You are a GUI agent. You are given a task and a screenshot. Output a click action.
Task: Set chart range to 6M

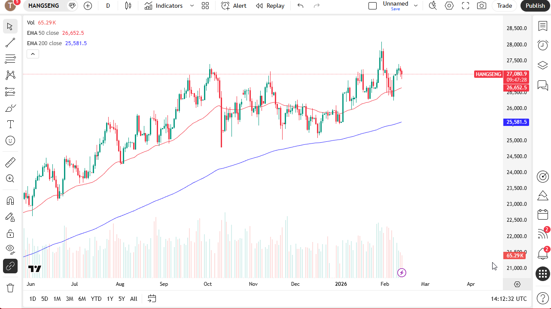coord(82,299)
